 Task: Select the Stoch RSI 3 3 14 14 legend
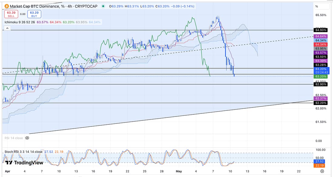click(24, 152)
